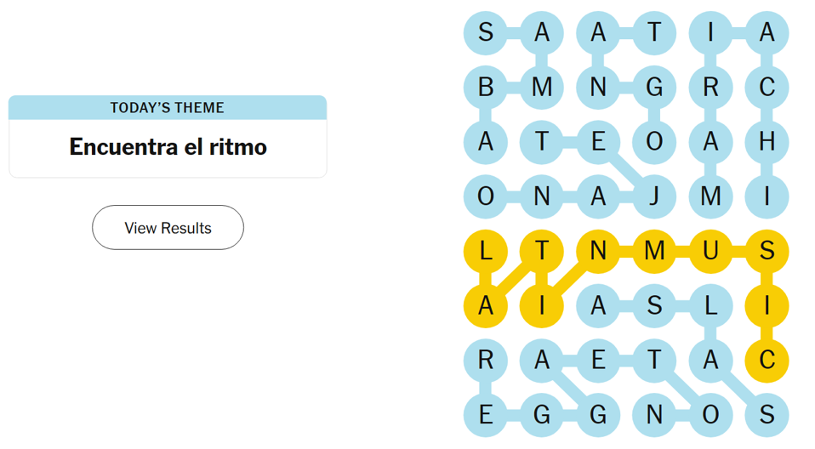Select the yellow letter N

click(598, 252)
